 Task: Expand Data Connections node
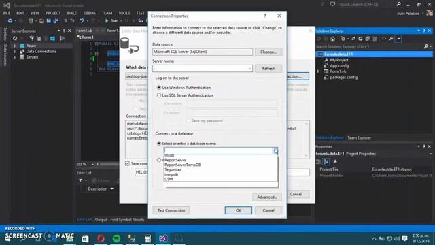[x=15, y=52]
